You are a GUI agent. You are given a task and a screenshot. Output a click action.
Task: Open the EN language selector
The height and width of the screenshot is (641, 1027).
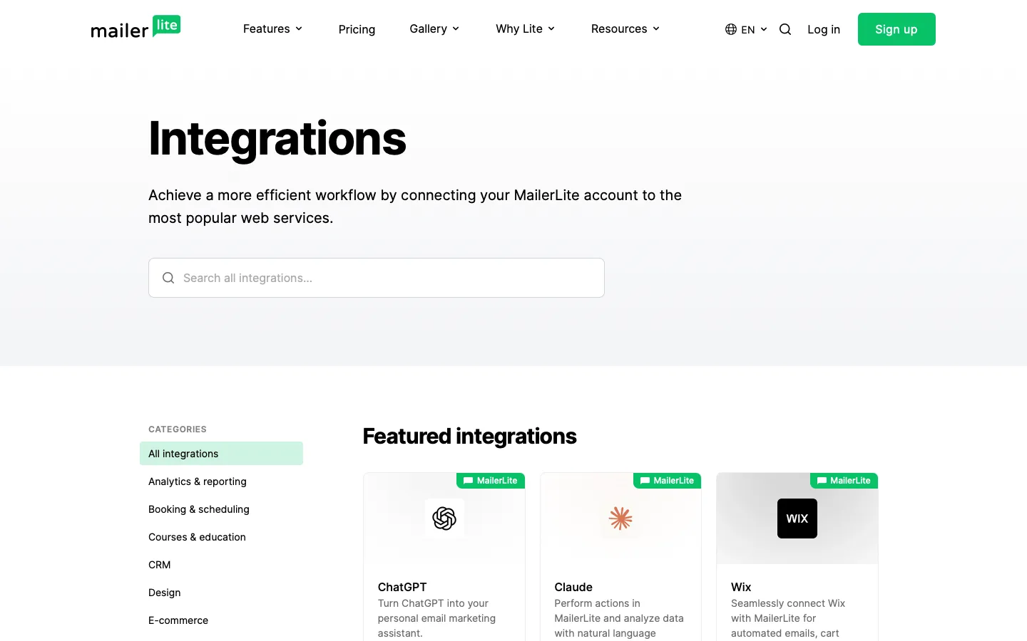coord(747,29)
